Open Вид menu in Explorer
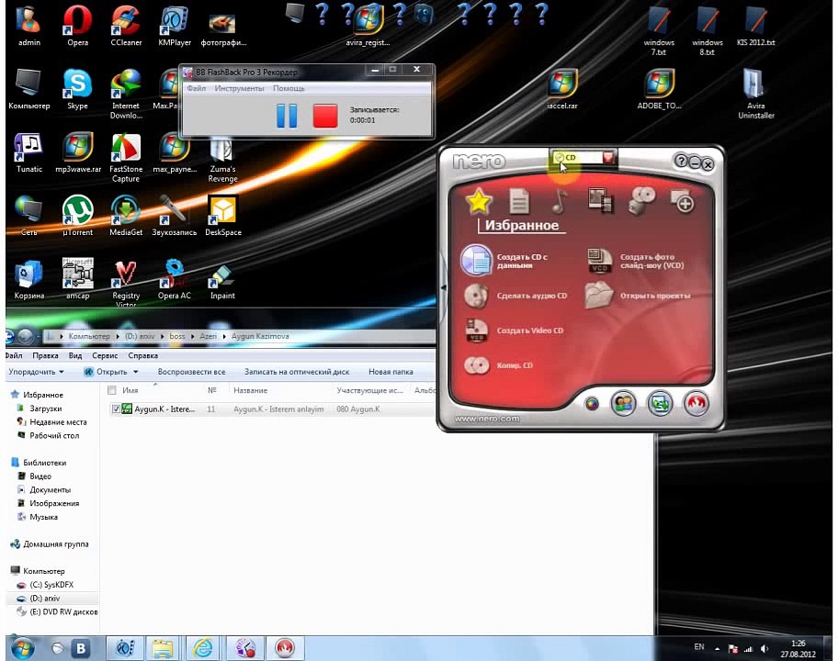Screen dimensions: 838x661 tap(74, 355)
